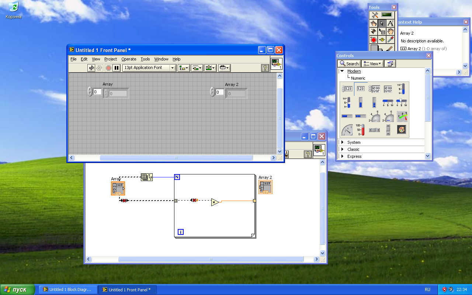This screenshot has height=295, width=472.
Task: Open the Resize Objects dropdown
Action: coord(211,68)
